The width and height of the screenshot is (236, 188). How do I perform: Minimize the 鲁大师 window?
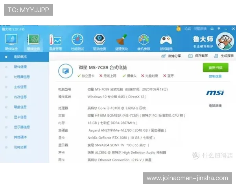coord(226,29)
